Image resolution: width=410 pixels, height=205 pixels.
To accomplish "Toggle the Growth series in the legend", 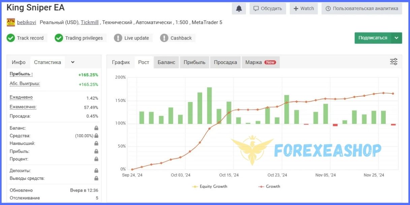I will pos(269,187).
